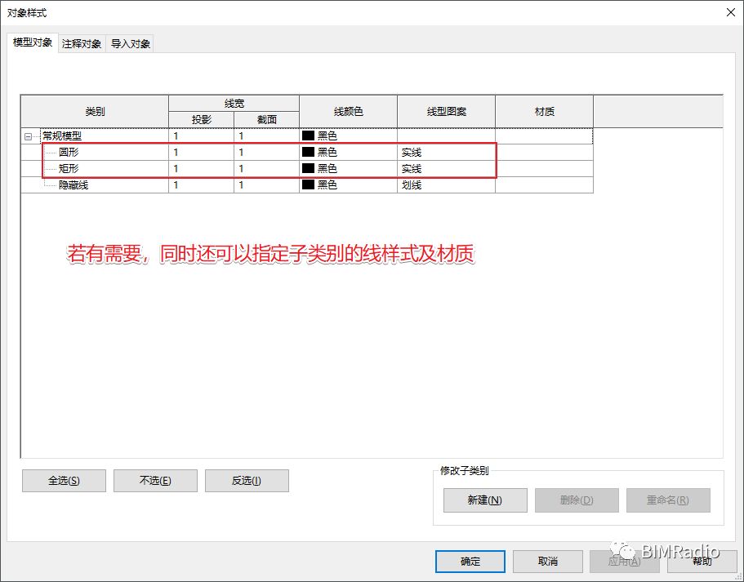Click material cell for 矩形 row

[x=544, y=168]
